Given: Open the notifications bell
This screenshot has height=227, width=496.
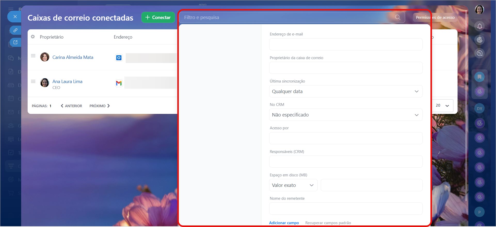Looking at the screenshot, I should 479,26.
